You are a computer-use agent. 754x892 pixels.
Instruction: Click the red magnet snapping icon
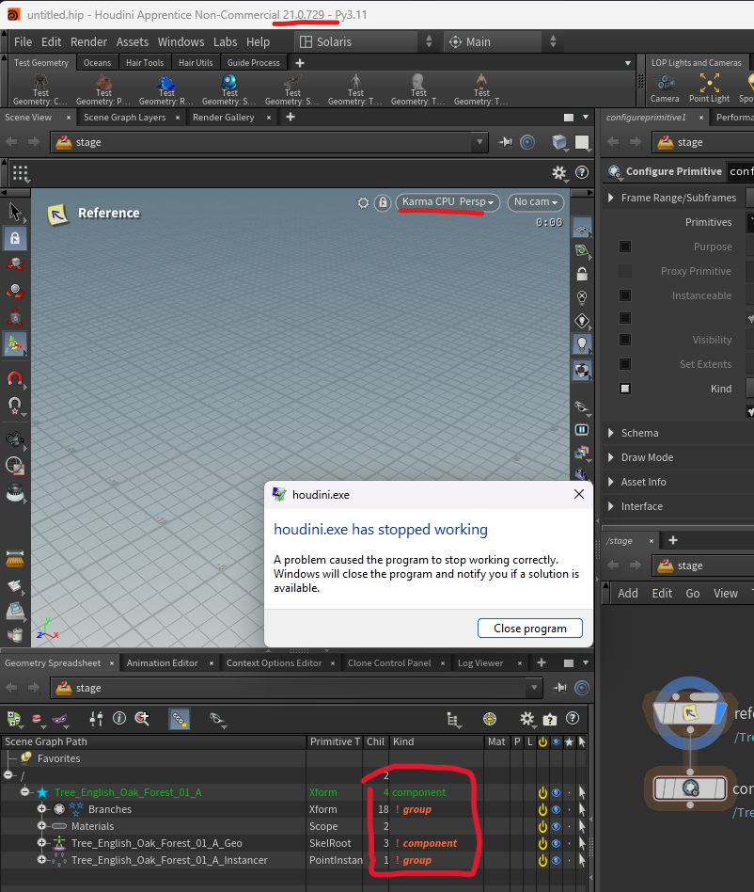(15, 378)
